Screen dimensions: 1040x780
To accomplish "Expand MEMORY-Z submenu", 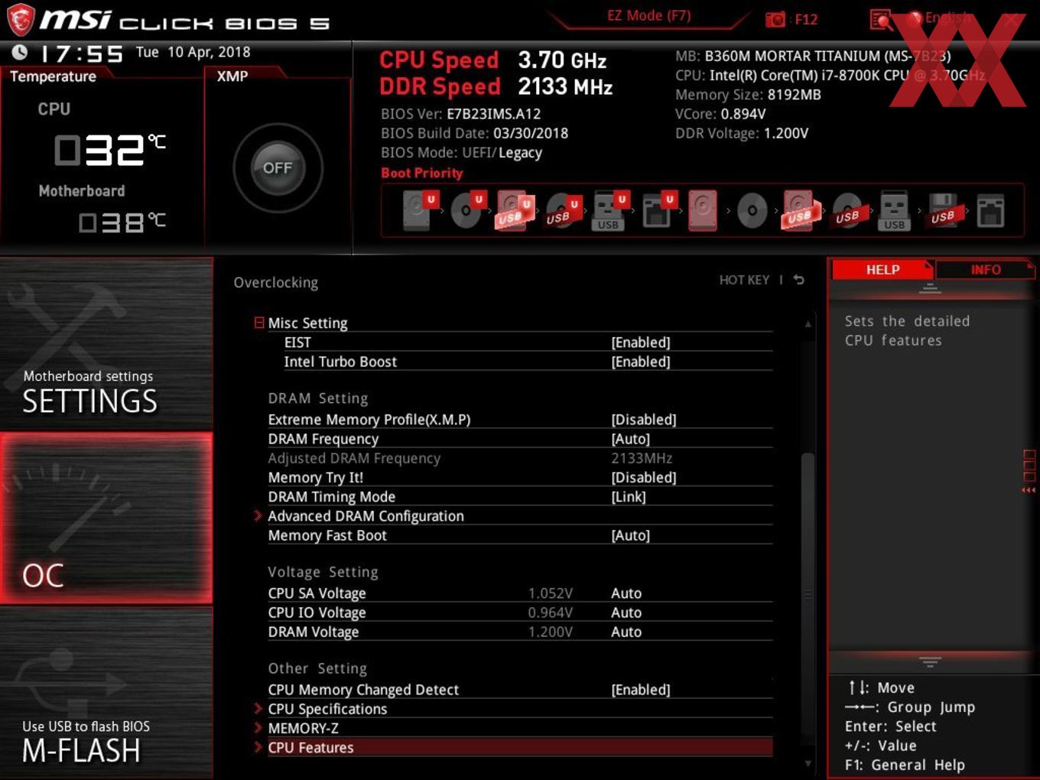I will (x=303, y=728).
